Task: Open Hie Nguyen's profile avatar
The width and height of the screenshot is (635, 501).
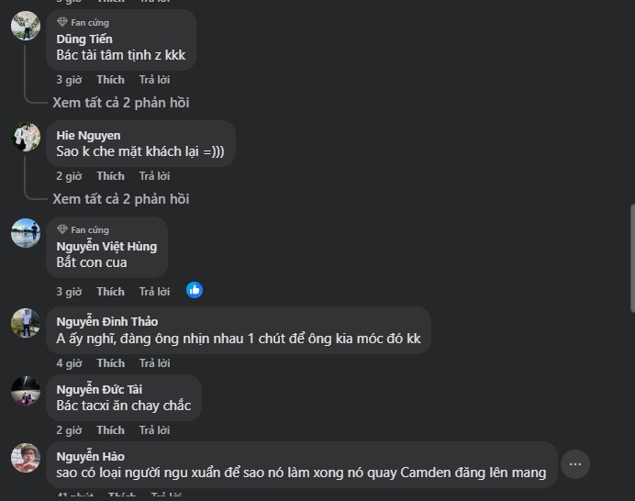Action: pos(26,138)
